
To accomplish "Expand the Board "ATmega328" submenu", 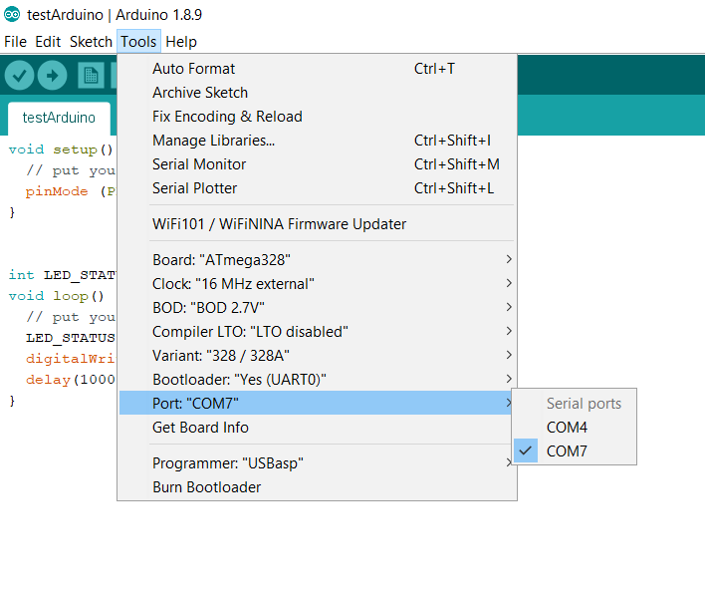I will click(x=317, y=260).
